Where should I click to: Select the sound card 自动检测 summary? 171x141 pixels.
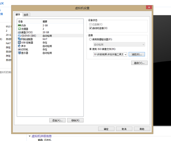pos(47,46)
